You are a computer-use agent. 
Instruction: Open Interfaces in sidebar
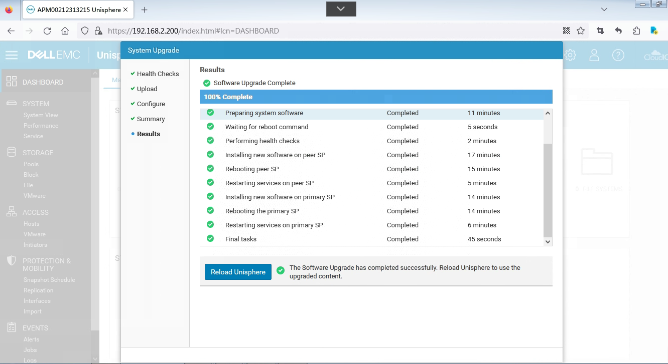[37, 301]
